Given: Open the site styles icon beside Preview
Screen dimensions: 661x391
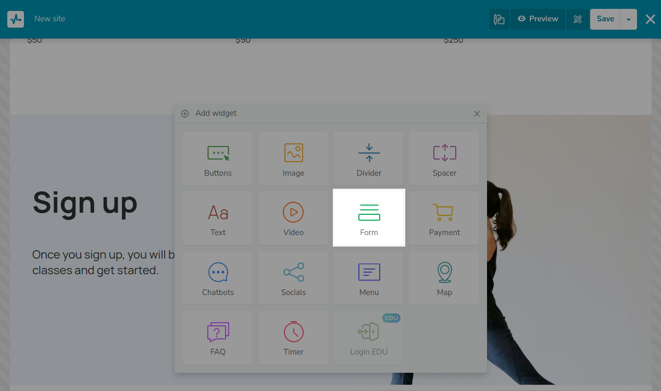Looking at the screenshot, I should (499, 19).
